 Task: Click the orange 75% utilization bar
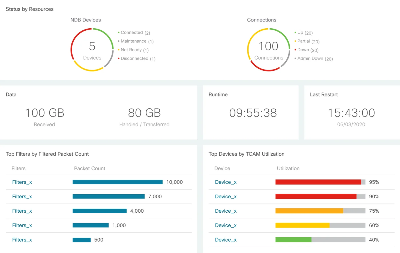[x=309, y=211]
